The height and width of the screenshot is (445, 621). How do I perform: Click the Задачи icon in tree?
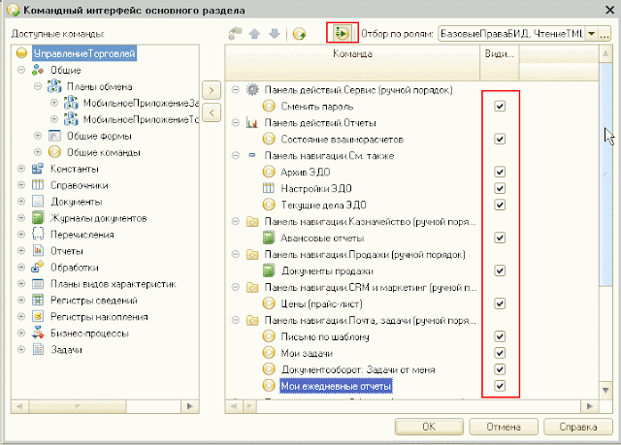[38, 350]
